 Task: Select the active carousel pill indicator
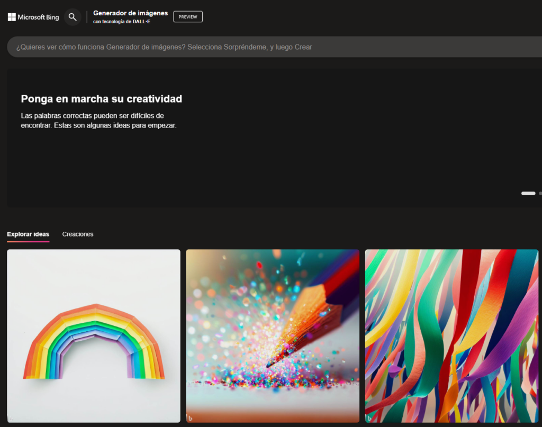click(528, 193)
